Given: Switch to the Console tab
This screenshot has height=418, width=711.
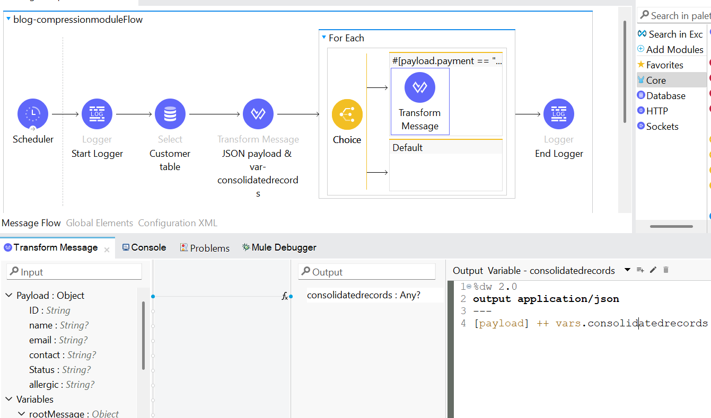Looking at the screenshot, I should 144,247.
